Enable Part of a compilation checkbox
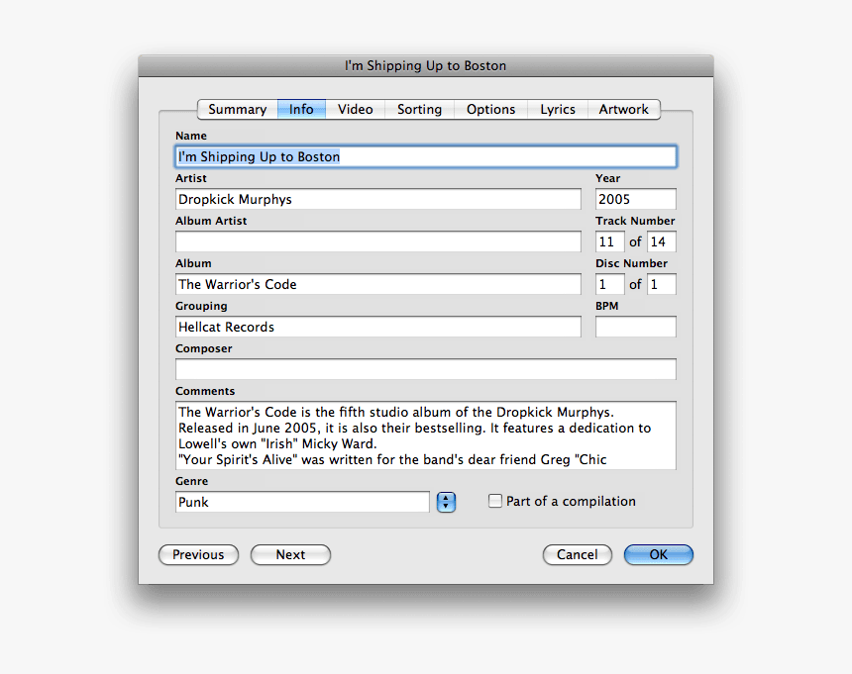 tap(495, 501)
